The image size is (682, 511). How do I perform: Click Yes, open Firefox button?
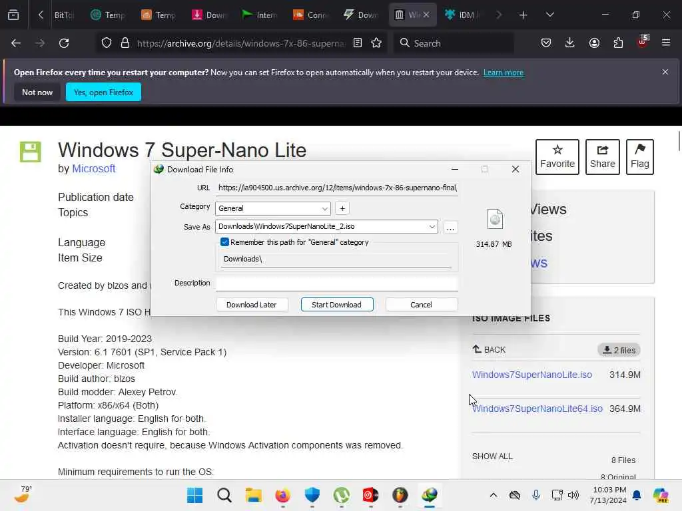pyautogui.click(x=103, y=92)
